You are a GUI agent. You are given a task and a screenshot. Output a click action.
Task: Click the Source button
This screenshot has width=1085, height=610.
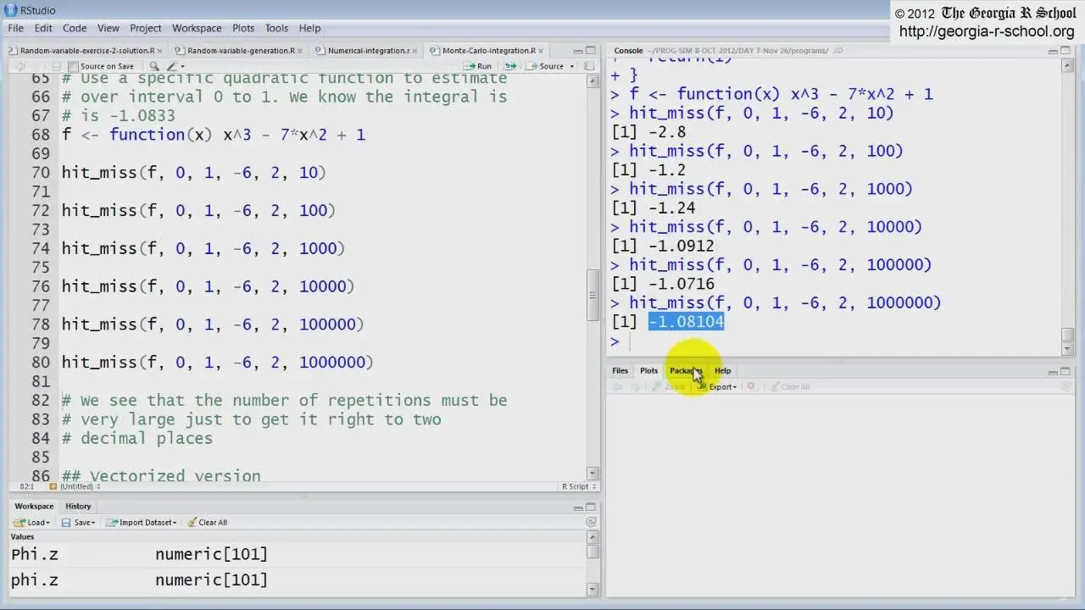[x=544, y=66]
